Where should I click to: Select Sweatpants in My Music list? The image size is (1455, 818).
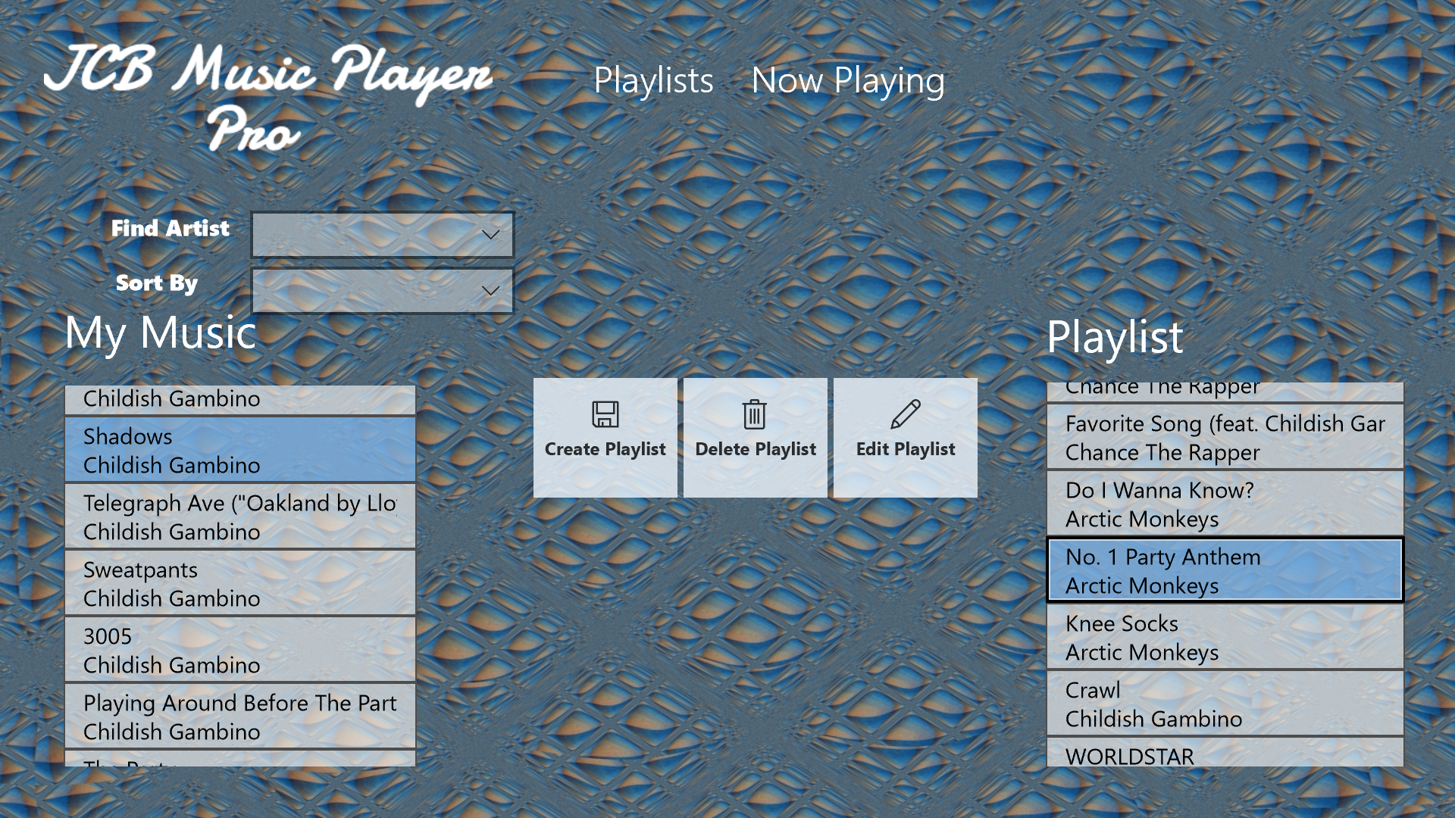point(240,583)
